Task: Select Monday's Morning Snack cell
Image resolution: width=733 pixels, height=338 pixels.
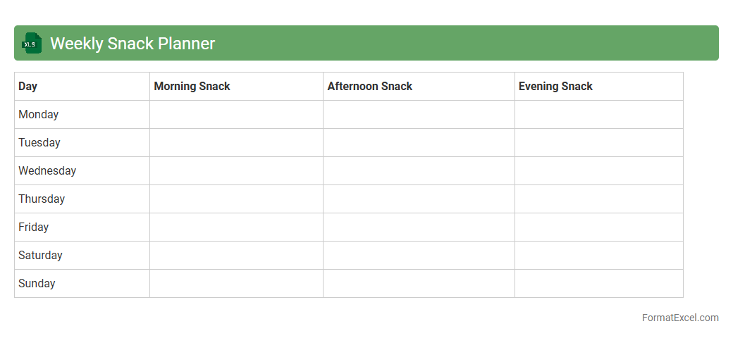Action: [x=236, y=115]
